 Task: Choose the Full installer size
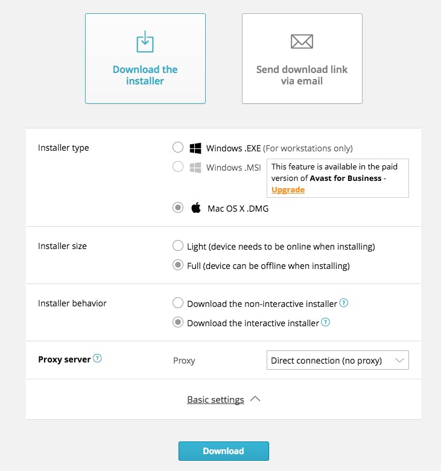(x=178, y=265)
